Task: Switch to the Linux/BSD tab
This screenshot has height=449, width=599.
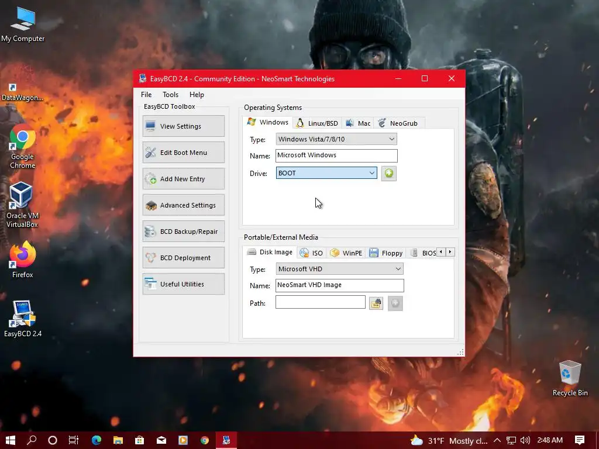Action: click(x=318, y=123)
